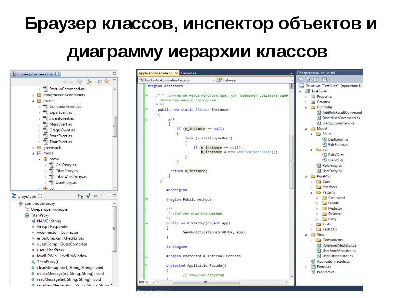Screen dimensions: 397x298
Task: Collapse the #region Accessors block
Action: click(146, 86)
